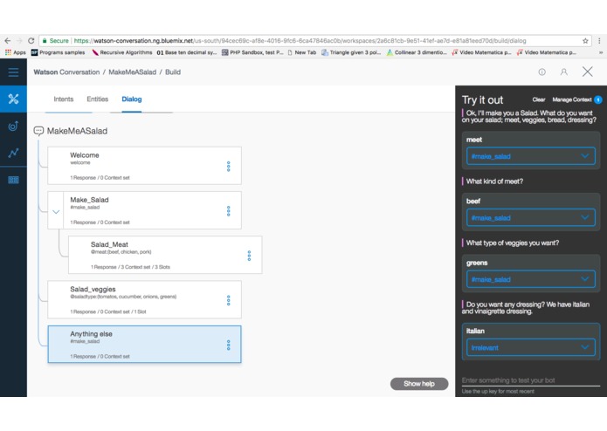Click Clear in Try it out panel
607x431 pixels.
[539, 99]
